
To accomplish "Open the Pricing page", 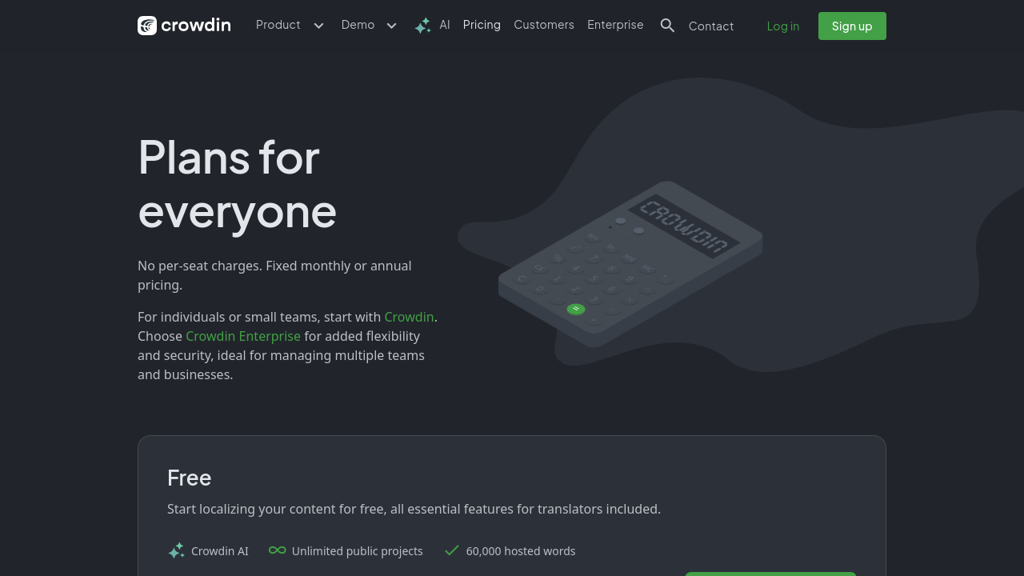I will [x=482, y=25].
